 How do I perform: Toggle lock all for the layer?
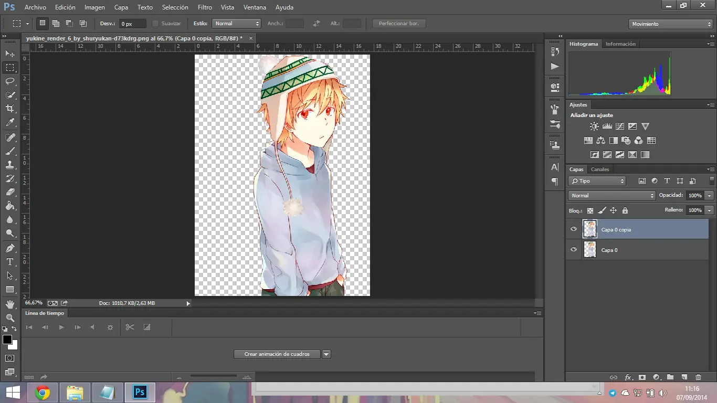coord(625,210)
